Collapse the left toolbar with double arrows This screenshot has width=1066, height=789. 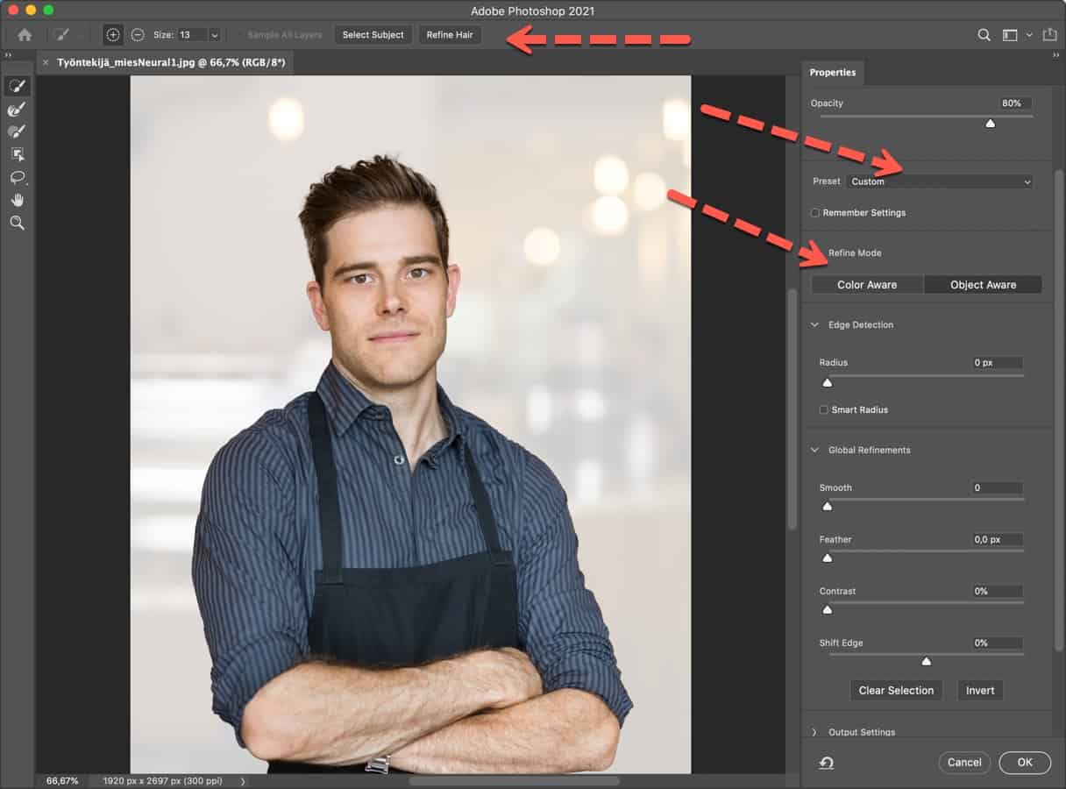[9, 56]
